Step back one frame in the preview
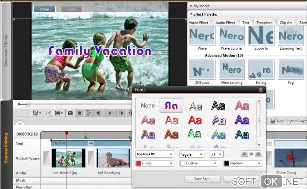Image resolution: width=307 pixels, height=189 pixels. 98,113
